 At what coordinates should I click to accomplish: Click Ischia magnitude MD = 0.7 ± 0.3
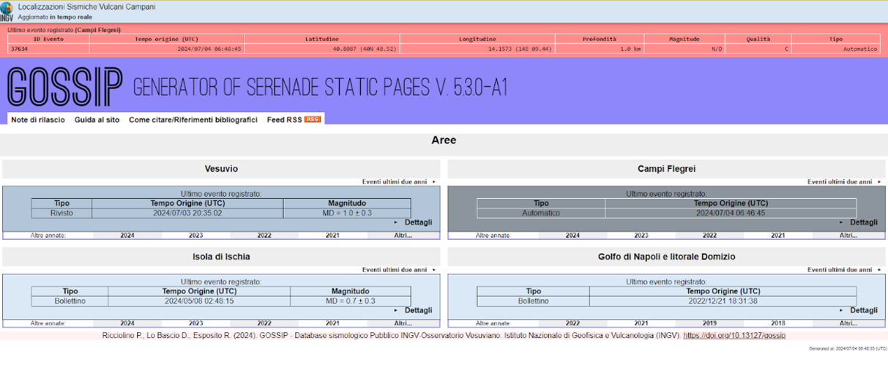click(x=351, y=301)
